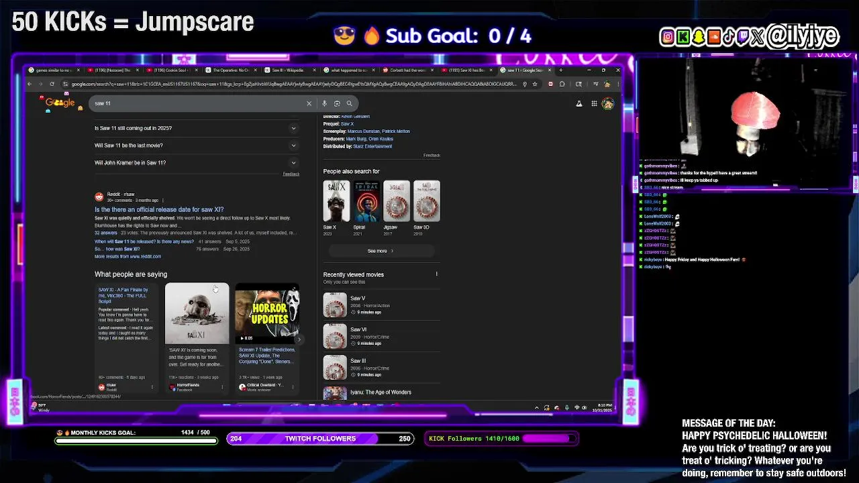Click the Spiral movie poster

coord(366,201)
